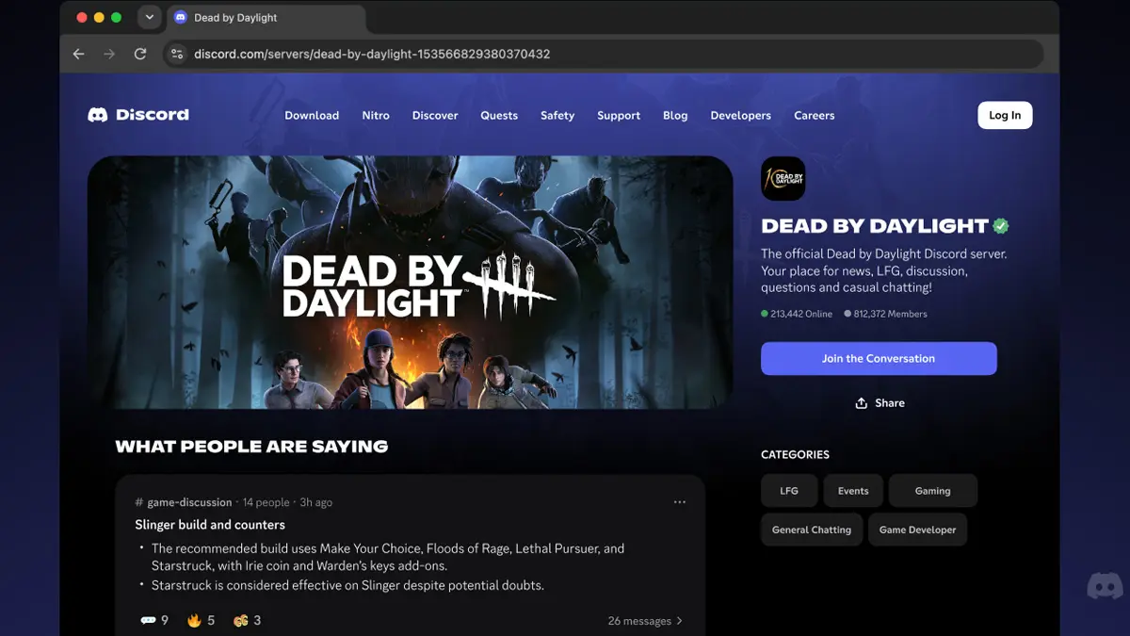Click the verified badge beside DEAD BY DAYLIGHT
Image resolution: width=1130 pixels, height=636 pixels.
coord(1001,226)
